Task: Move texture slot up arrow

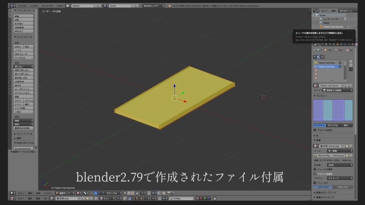Action: coord(351,62)
